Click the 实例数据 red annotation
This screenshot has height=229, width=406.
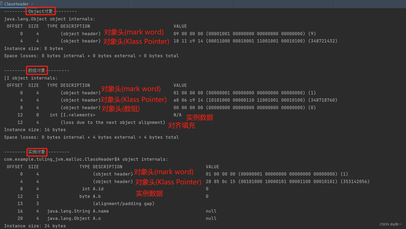pos(199,117)
